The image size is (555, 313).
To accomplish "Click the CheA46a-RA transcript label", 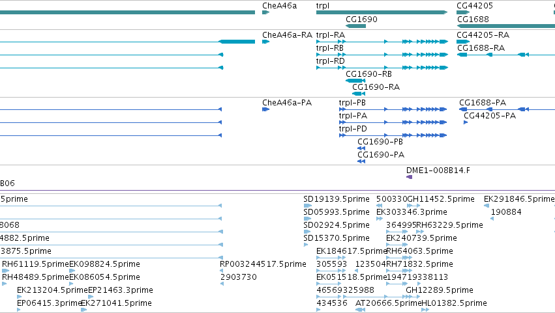I will (x=287, y=35).
